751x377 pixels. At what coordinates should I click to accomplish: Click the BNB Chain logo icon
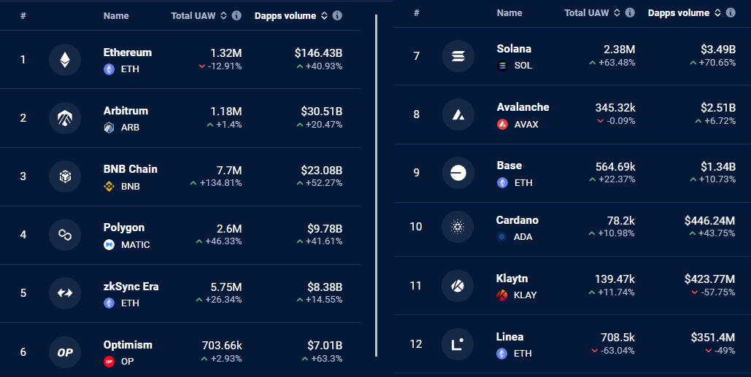click(65, 176)
